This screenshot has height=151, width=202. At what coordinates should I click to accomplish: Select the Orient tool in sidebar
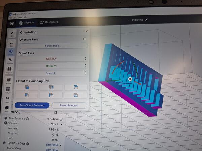pyautogui.click(x=11, y=52)
